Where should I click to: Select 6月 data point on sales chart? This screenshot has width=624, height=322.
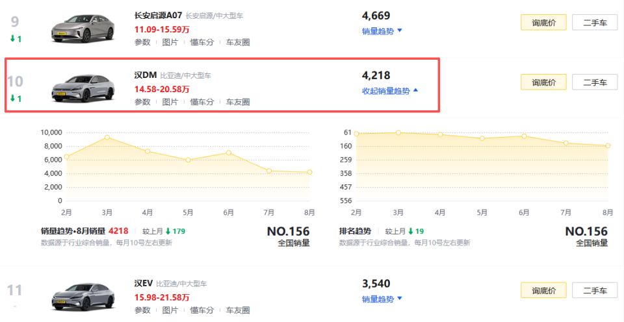pyautogui.click(x=228, y=153)
